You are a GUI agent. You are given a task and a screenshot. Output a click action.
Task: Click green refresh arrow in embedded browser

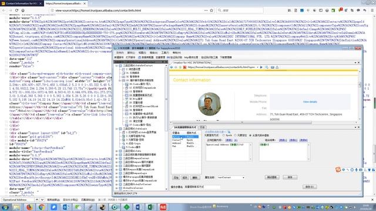tap(180, 67)
